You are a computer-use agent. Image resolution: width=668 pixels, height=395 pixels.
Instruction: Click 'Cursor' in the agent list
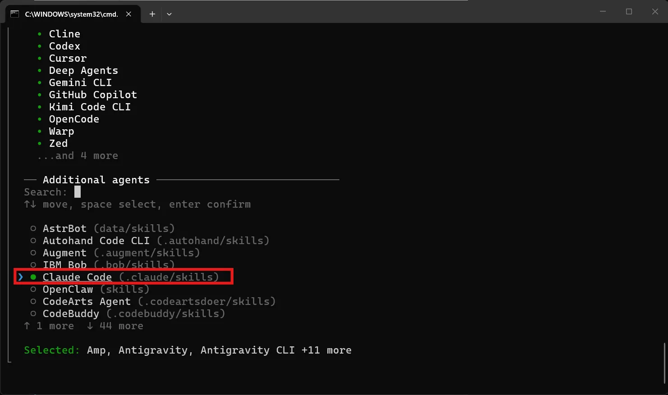click(x=68, y=58)
